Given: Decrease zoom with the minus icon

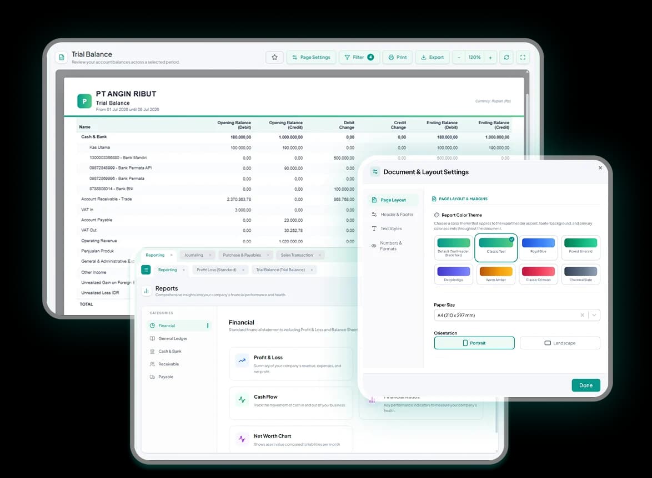Looking at the screenshot, I should tap(459, 57).
